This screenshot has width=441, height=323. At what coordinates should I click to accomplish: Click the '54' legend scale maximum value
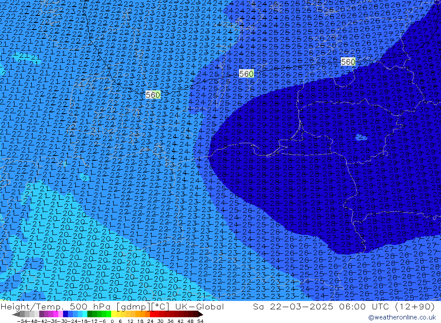click(x=201, y=321)
